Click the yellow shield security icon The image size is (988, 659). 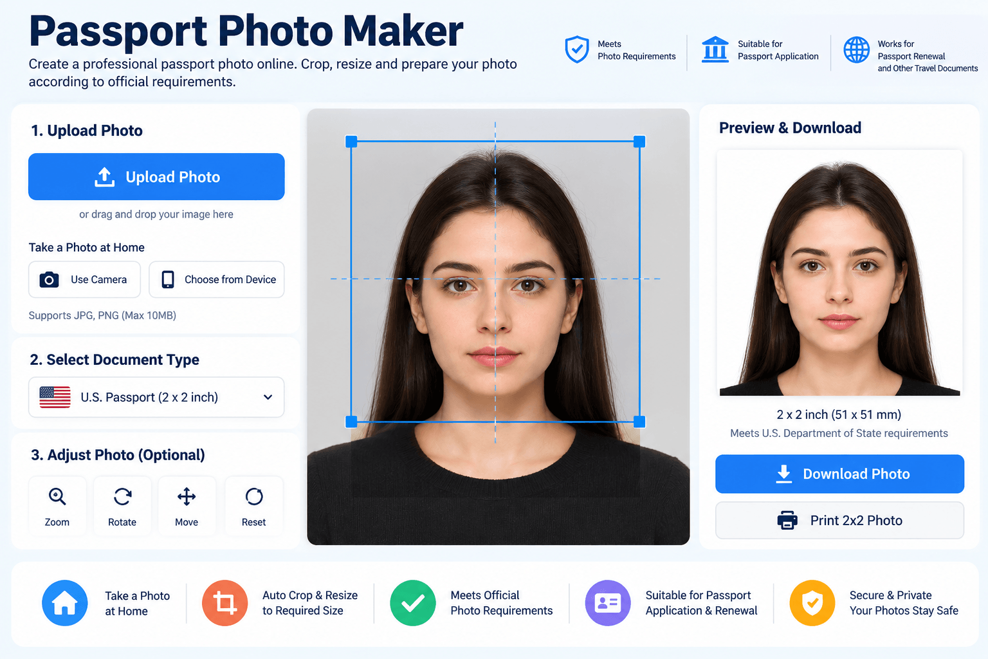(x=812, y=603)
